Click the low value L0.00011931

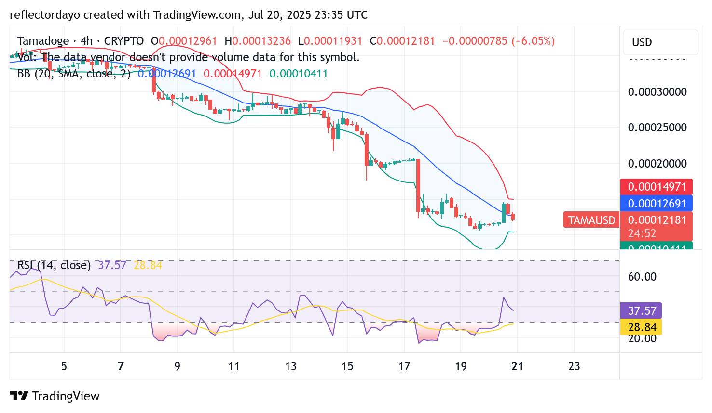point(330,41)
